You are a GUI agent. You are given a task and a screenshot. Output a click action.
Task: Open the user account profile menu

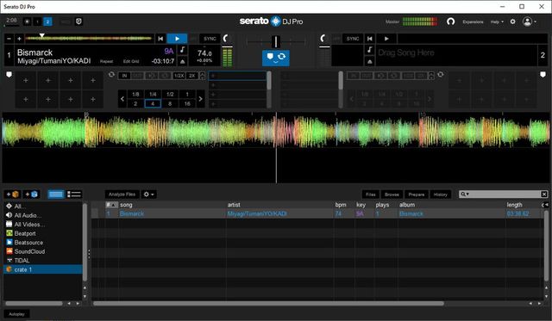[x=530, y=22]
